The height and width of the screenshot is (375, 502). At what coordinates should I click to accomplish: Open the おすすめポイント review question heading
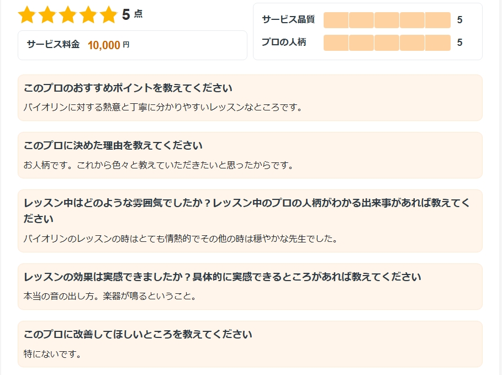[x=128, y=88]
